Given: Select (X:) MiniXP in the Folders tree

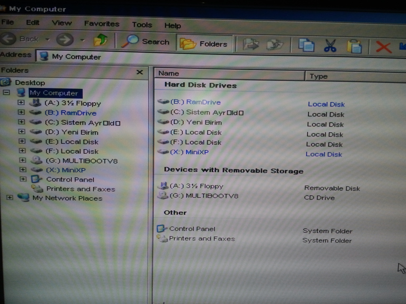Looking at the screenshot, I should (66, 170).
